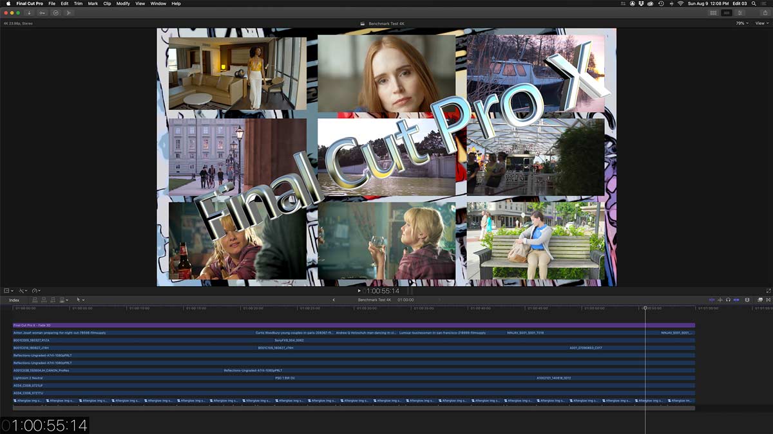Show or hide the Browser

tap(713, 13)
